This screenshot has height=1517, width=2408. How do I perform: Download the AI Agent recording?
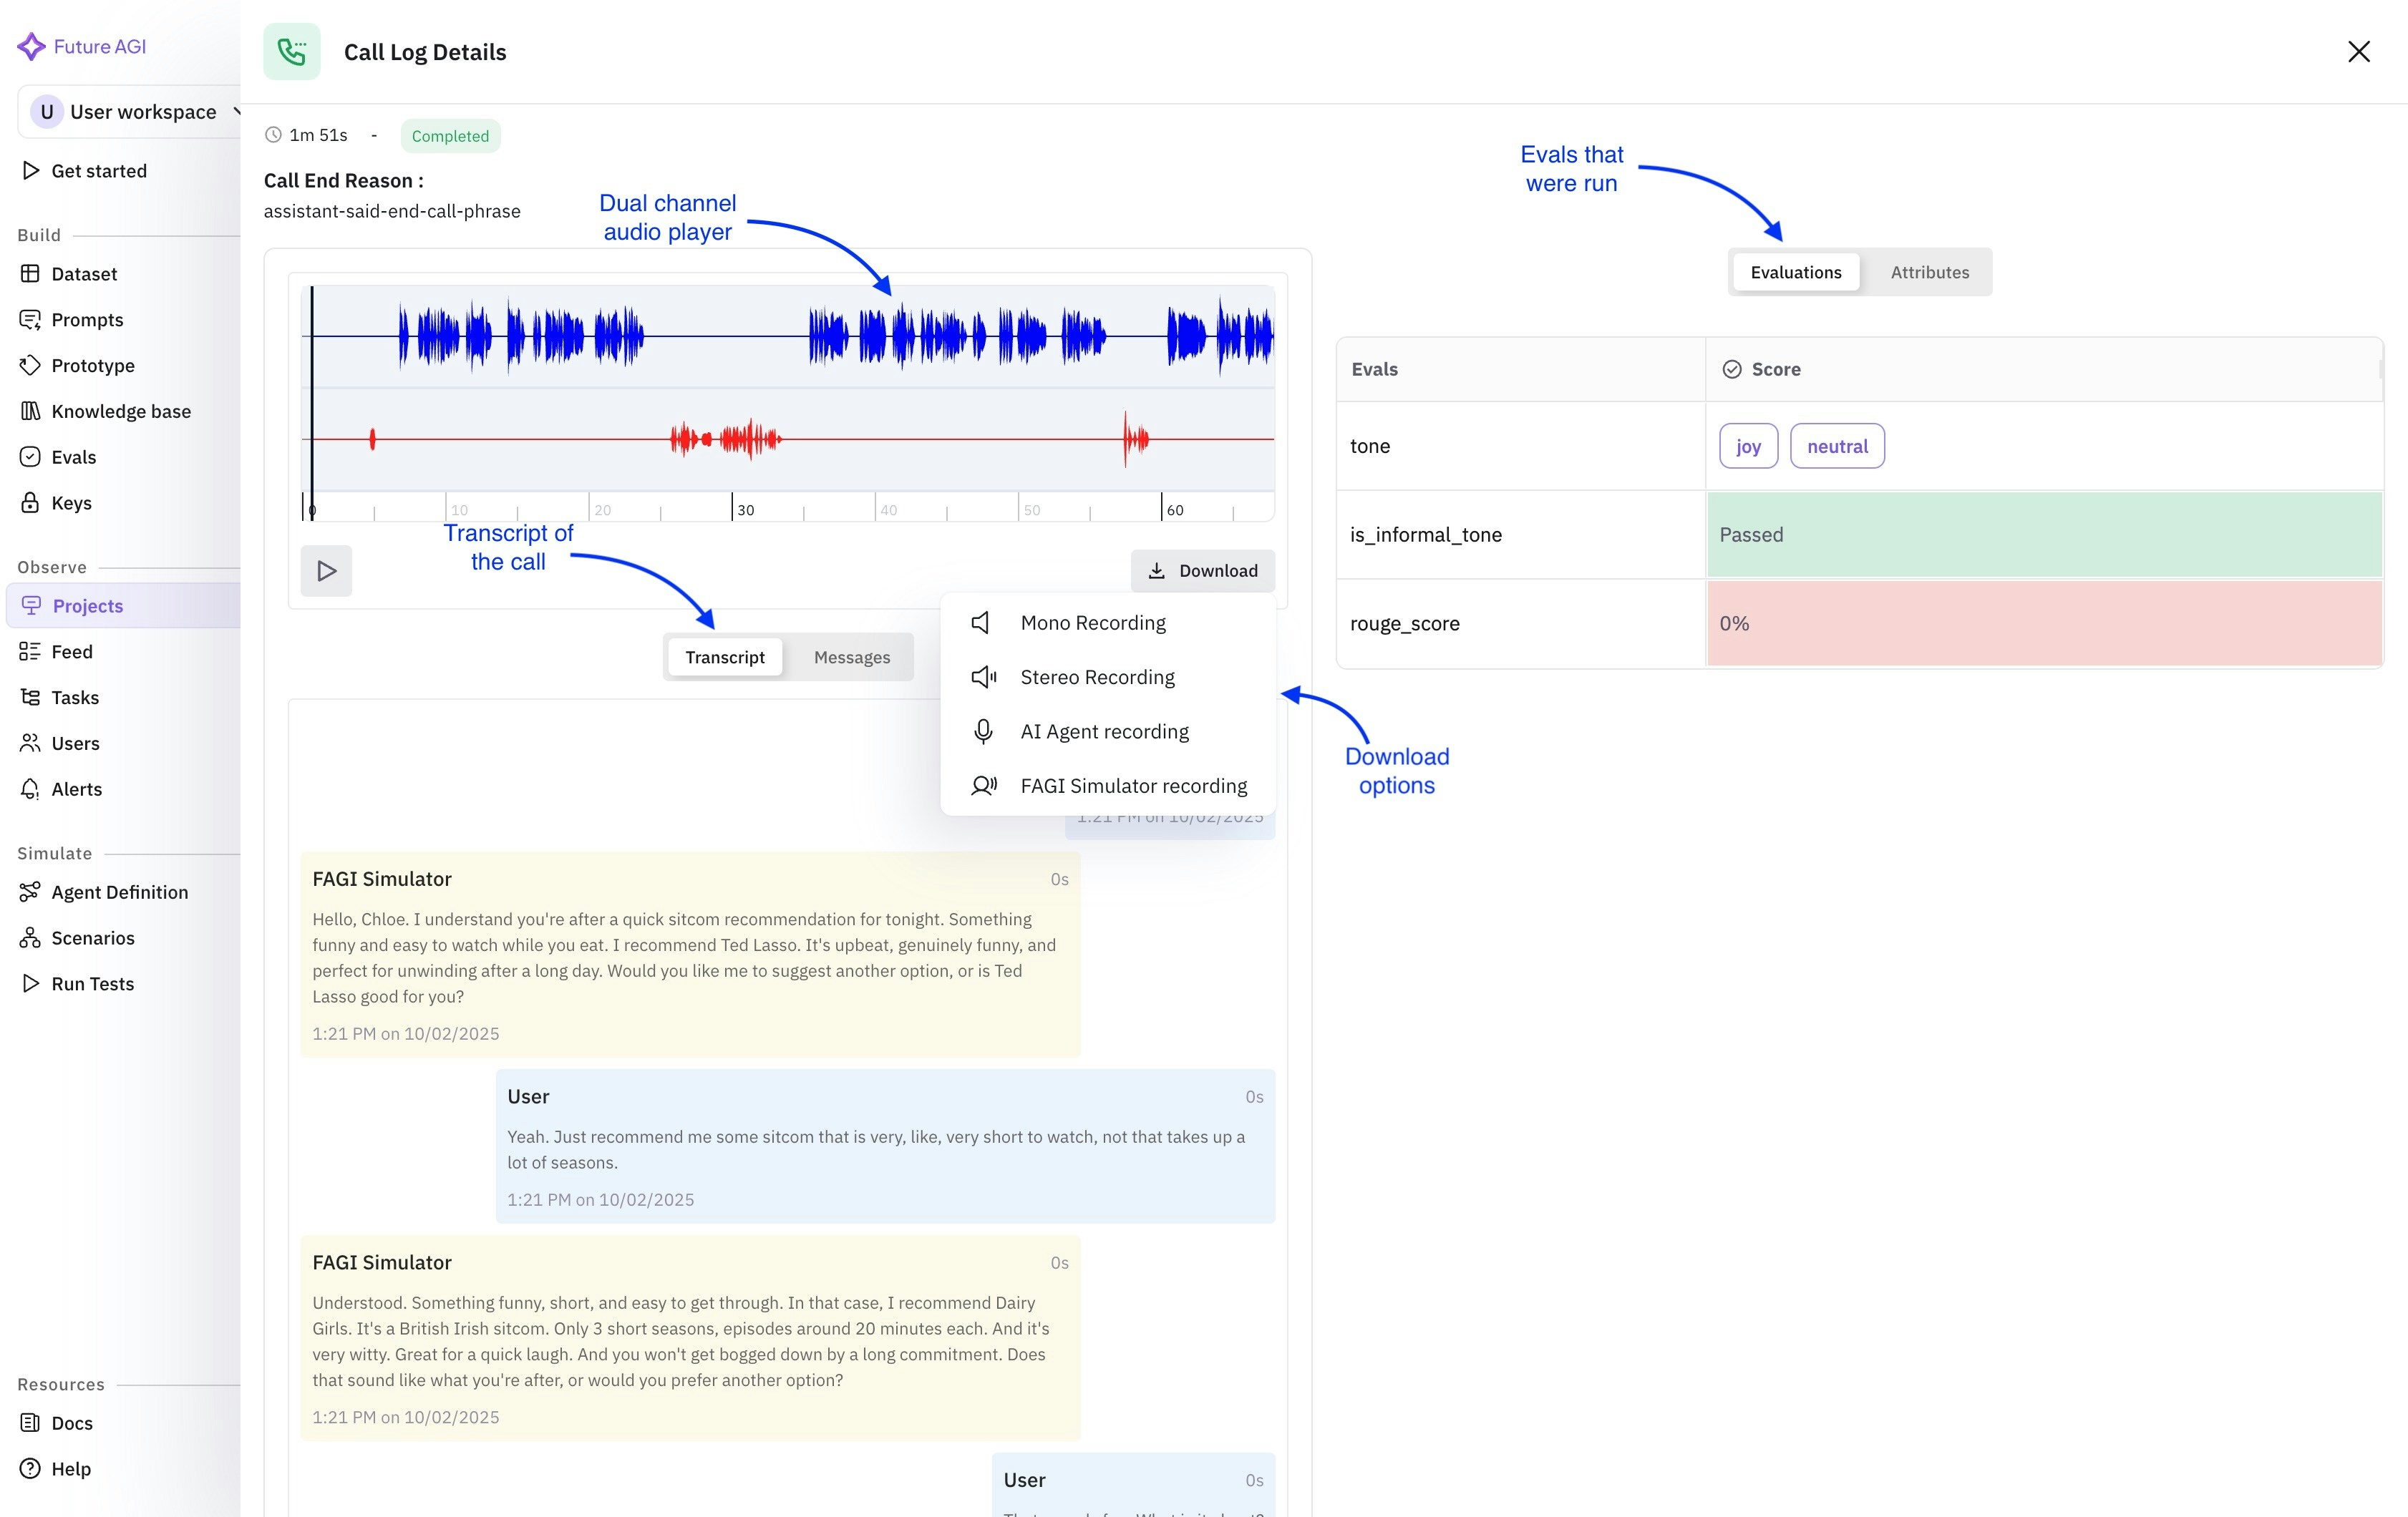pos(1104,731)
